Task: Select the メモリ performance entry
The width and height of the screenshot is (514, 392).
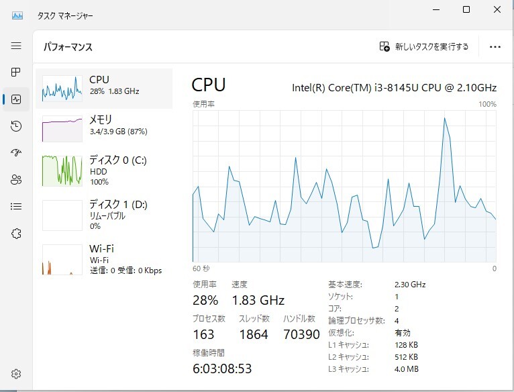Action: pyautogui.click(x=104, y=128)
